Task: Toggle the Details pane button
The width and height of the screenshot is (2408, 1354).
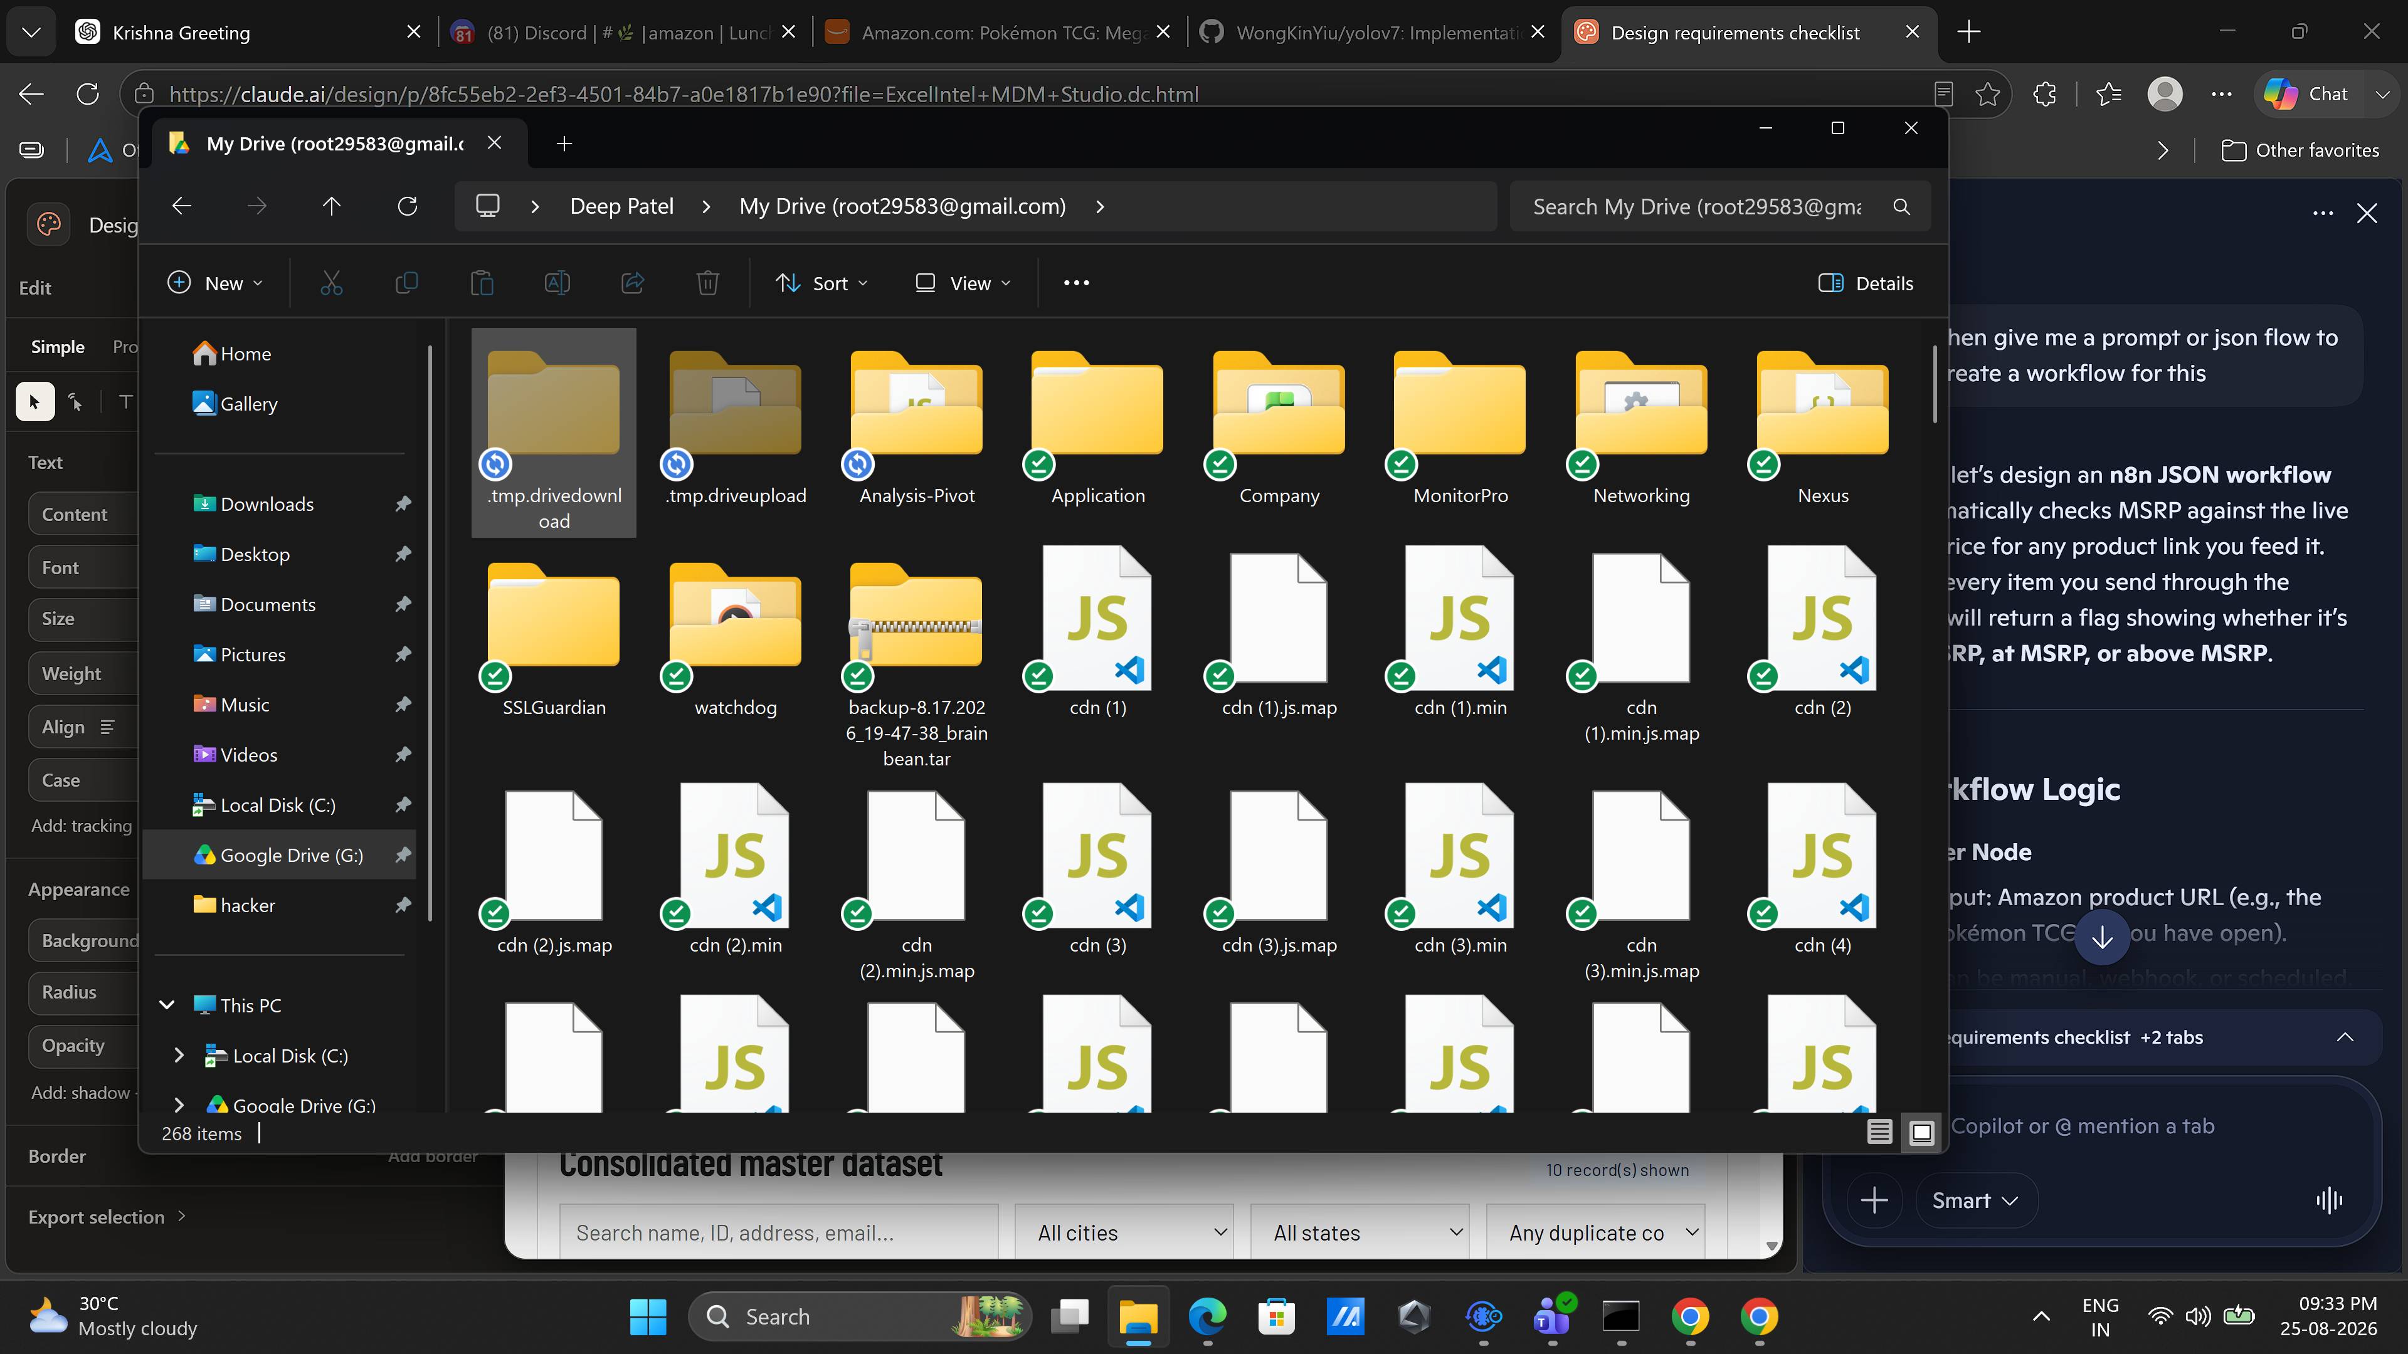Action: (1866, 283)
